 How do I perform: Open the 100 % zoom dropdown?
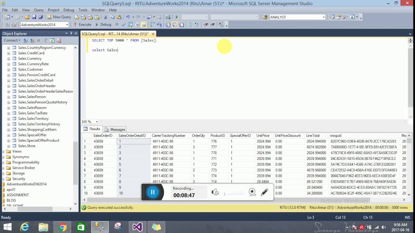click(97, 122)
